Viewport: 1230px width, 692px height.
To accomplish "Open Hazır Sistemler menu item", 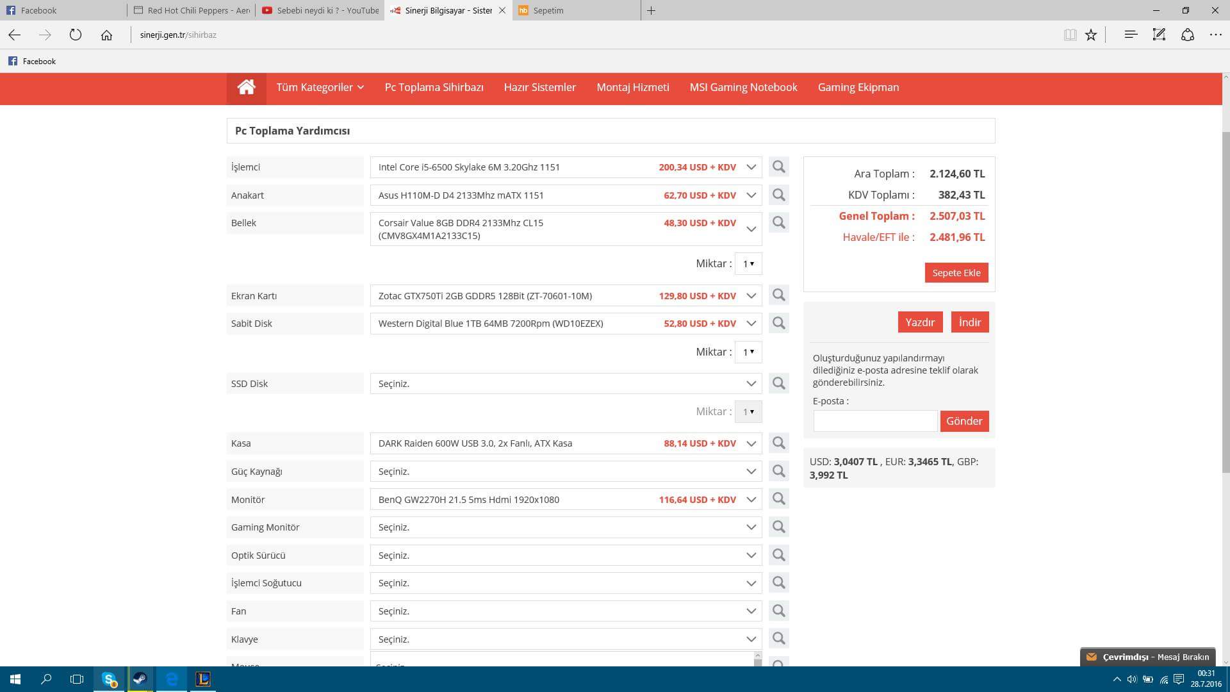I will click(539, 87).
